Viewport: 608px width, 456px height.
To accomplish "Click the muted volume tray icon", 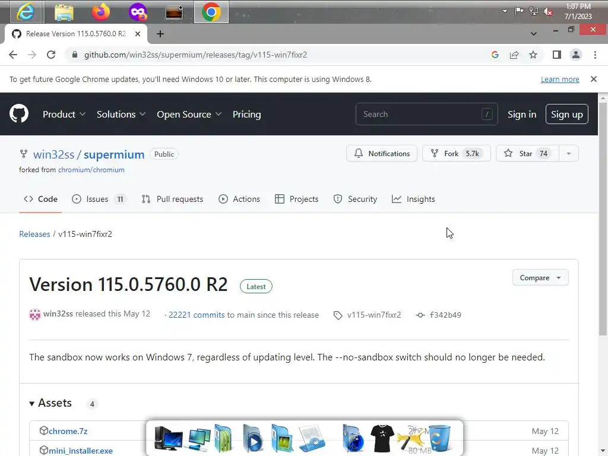I will click(x=548, y=12).
